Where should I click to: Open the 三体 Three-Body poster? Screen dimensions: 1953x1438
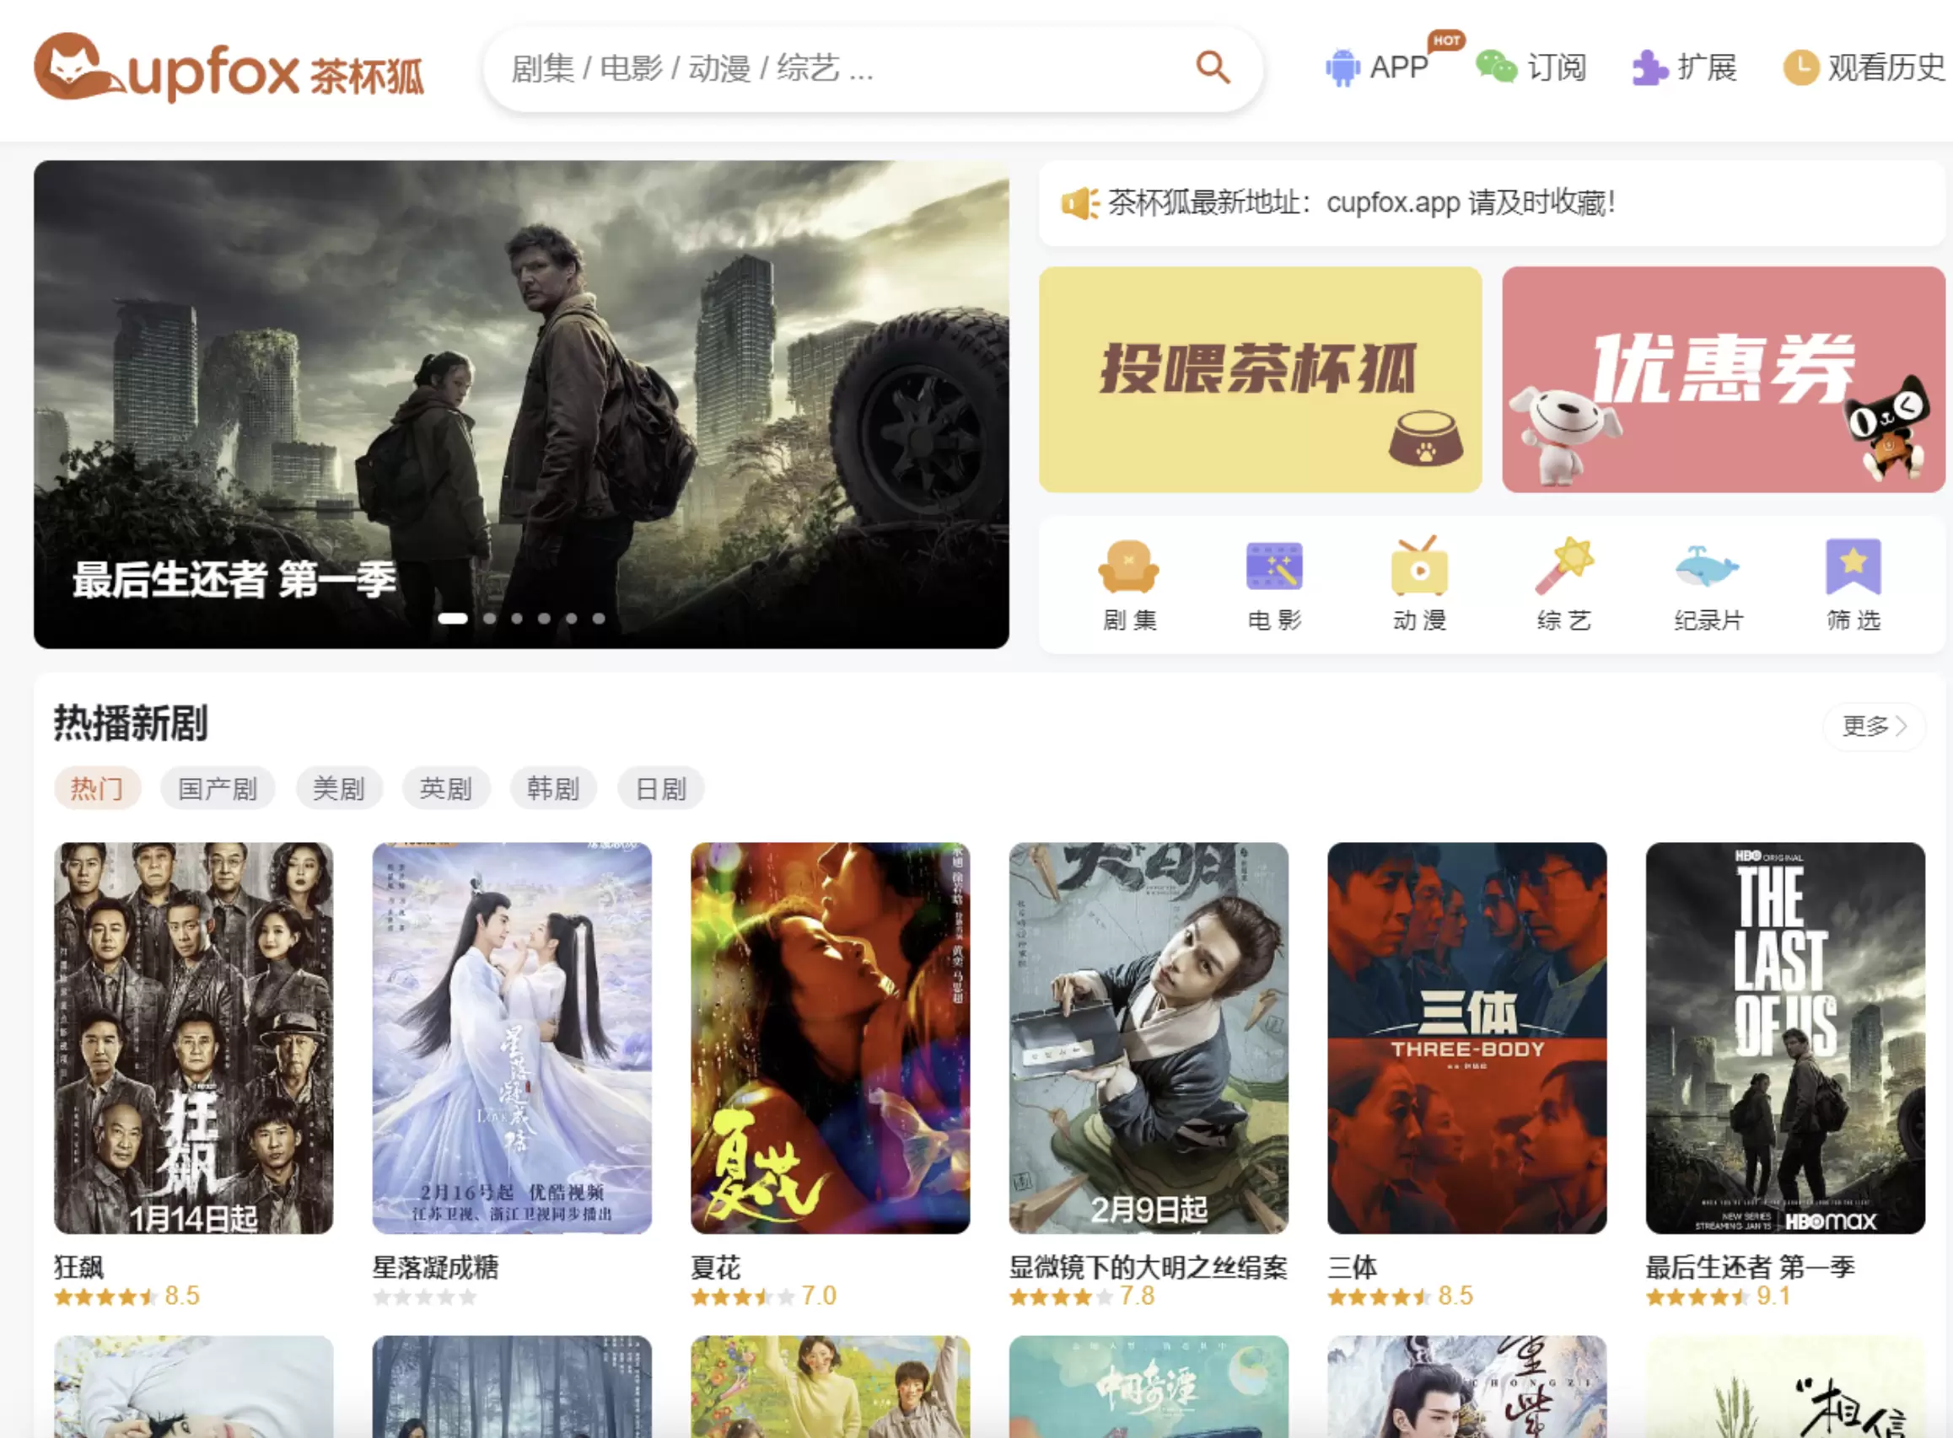point(1467,1038)
